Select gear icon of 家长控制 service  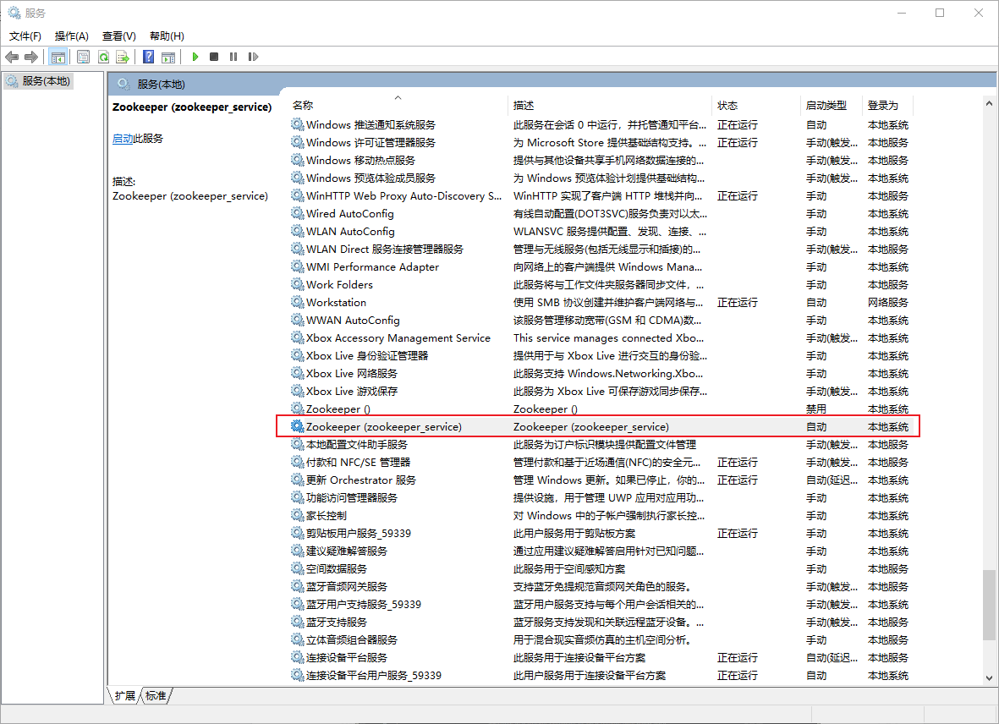(298, 514)
